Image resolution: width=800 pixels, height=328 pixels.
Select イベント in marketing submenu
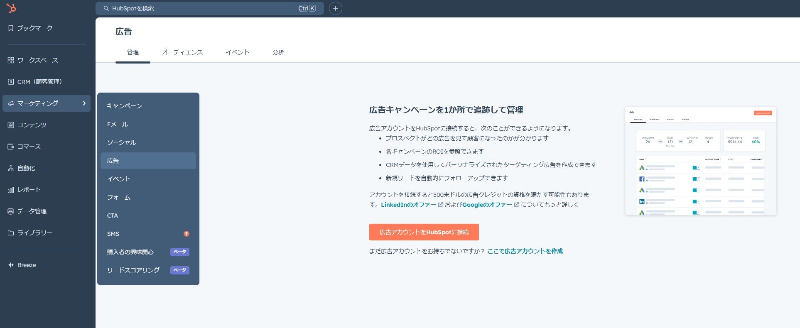click(x=148, y=179)
